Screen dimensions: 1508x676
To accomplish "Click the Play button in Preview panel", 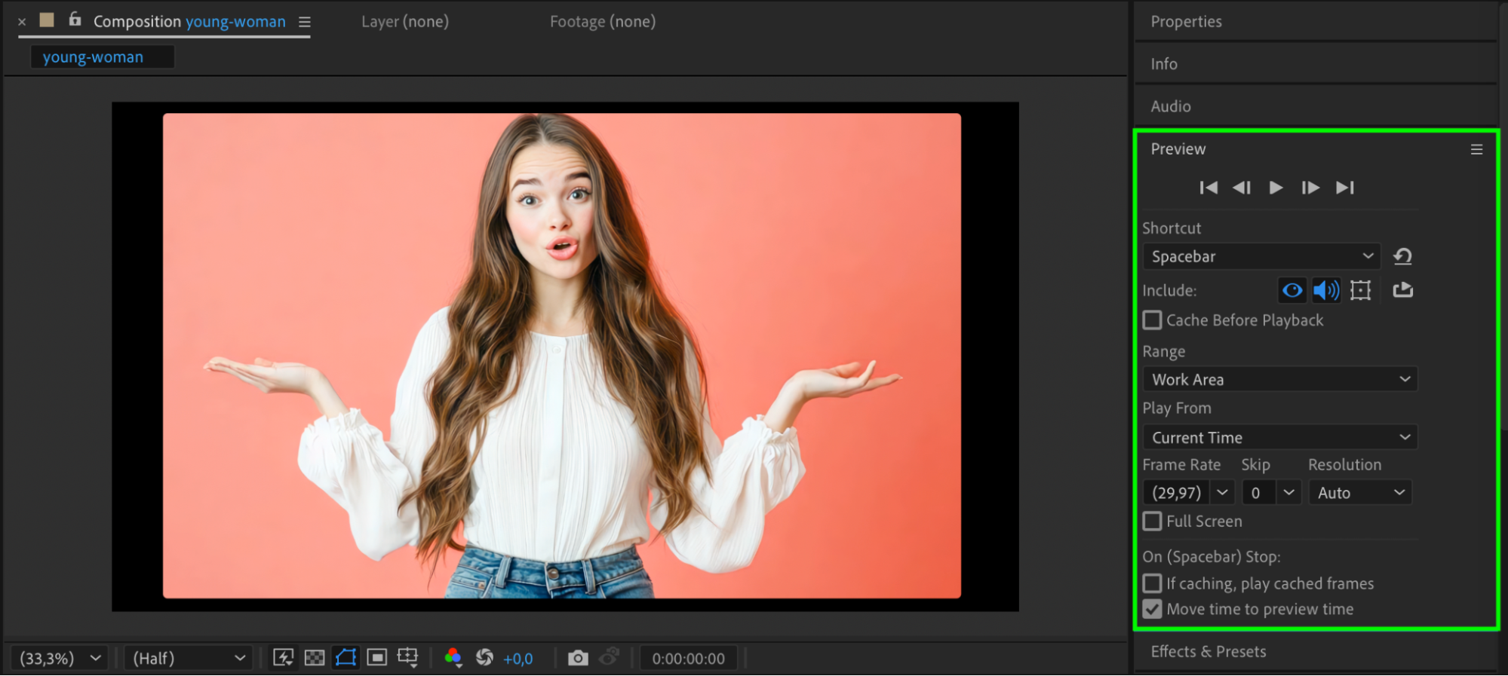I will coord(1276,188).
